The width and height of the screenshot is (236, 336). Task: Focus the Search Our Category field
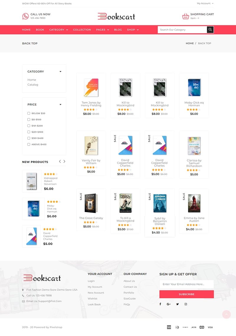(182, 29)
